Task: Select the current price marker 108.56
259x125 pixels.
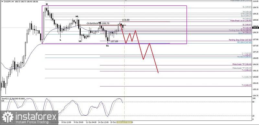Action: coord(255,28)
